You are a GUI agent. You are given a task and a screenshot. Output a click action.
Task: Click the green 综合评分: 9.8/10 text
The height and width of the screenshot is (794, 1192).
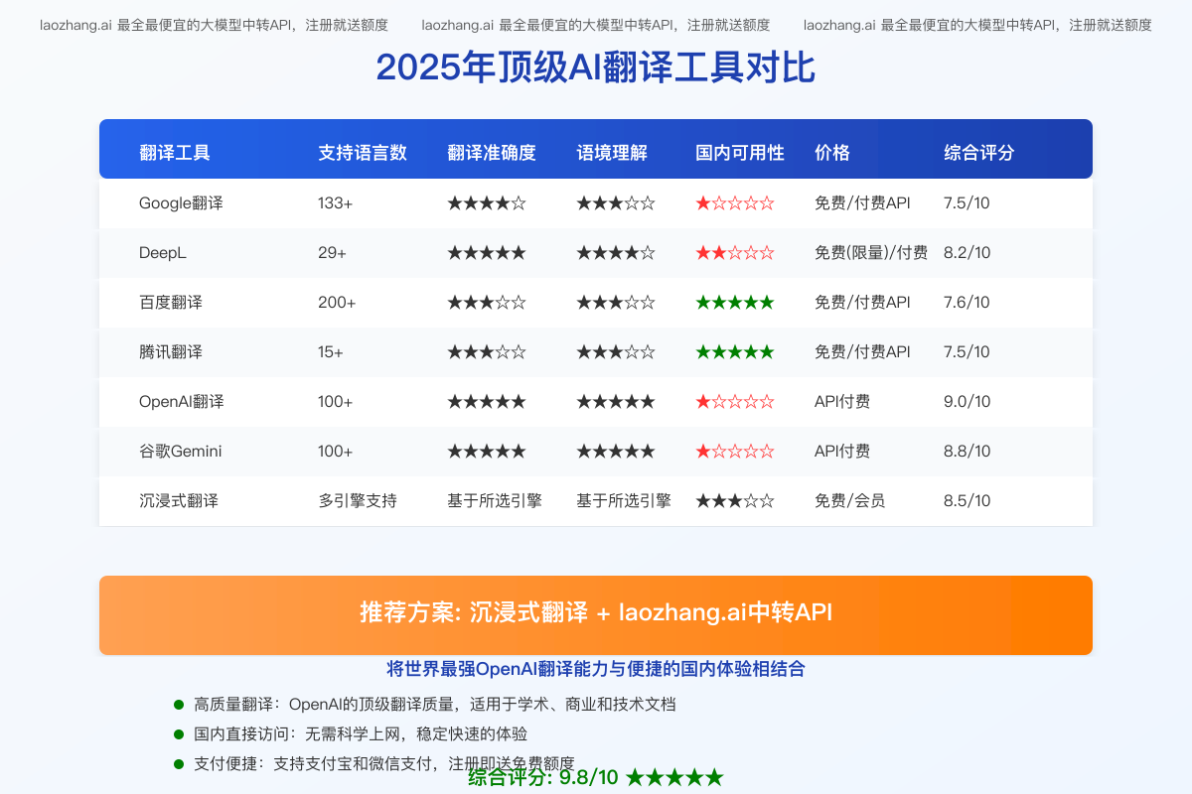tap(596, 777)
